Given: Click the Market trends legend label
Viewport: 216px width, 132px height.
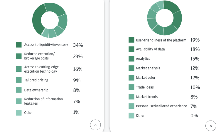Looking at the screenshot, I should (147, 97).
